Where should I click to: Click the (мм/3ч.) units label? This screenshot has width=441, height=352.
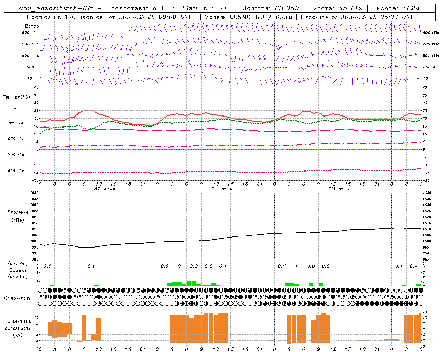[18, 264]
